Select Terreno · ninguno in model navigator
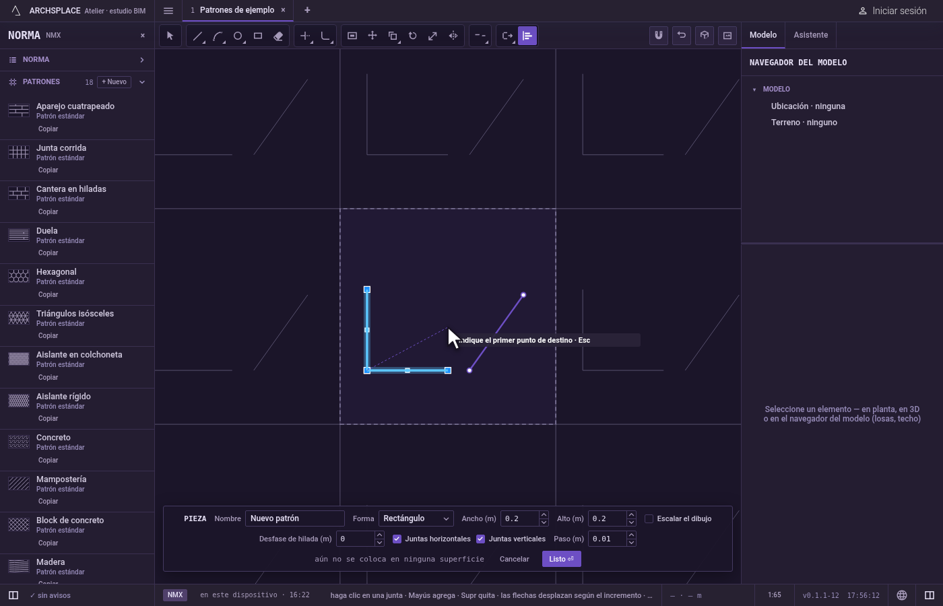This screenshot has width=943, height=606. click(x=804, y=123)
